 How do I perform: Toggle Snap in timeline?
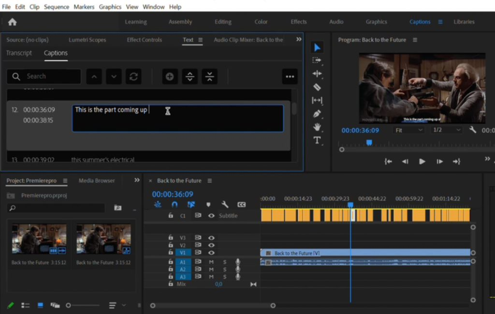pos(174,205)
